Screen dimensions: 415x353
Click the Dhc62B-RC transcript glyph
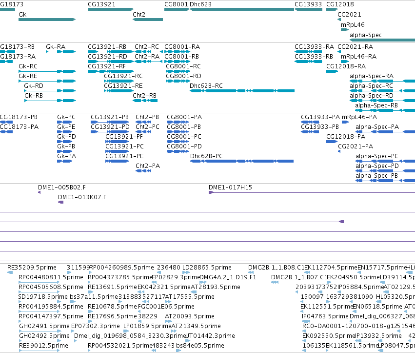click(242, 91)
